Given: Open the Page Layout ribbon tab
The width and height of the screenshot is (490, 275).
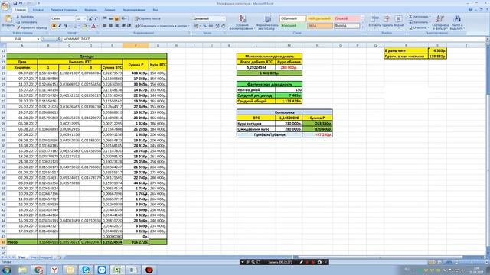Looking at the screenshot, I should 64,10.
